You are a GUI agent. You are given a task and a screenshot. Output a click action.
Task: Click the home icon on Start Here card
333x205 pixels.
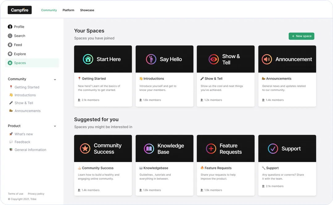88,59
